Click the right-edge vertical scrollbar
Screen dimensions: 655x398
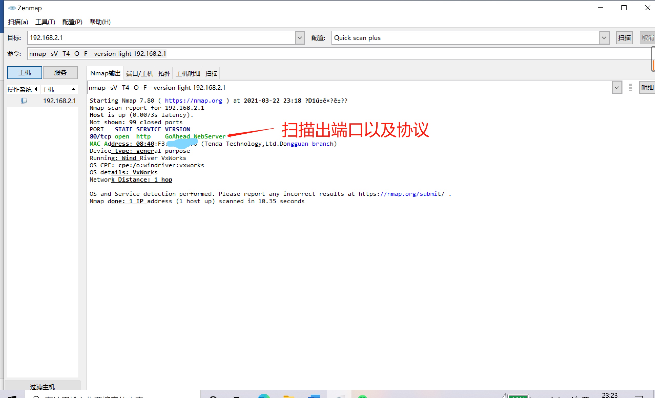[x=653, y=58]
